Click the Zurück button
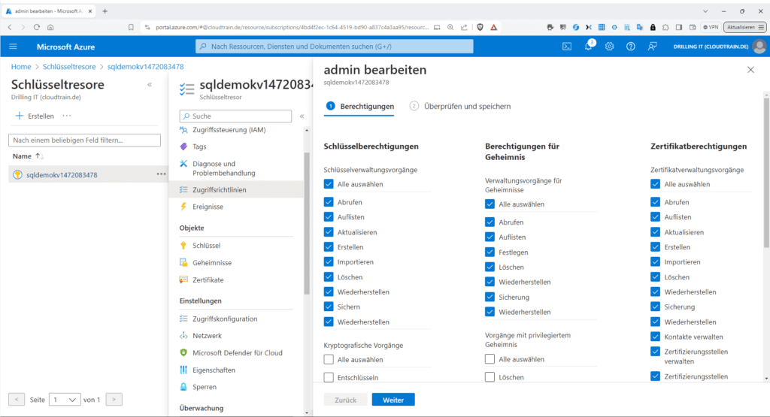 tap(345, 400)
